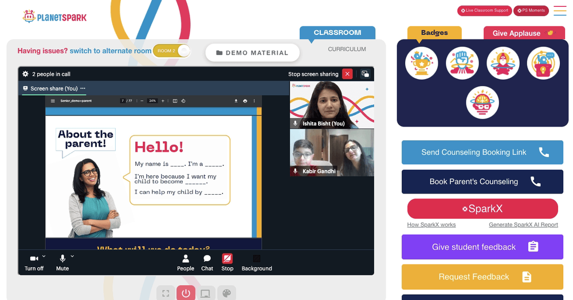Click Give student feedback button

point(482,247)
